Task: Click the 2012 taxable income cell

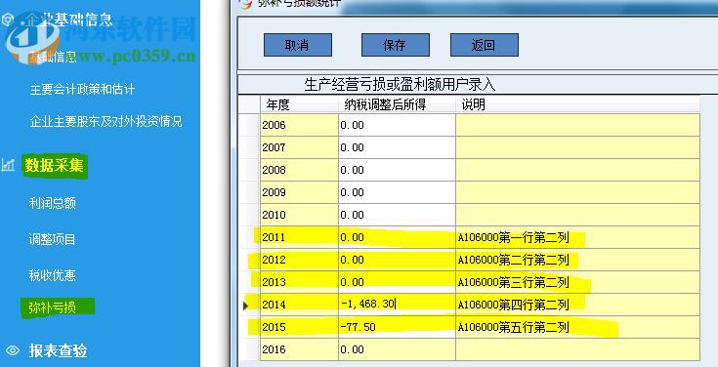Action: pos(397,260)
